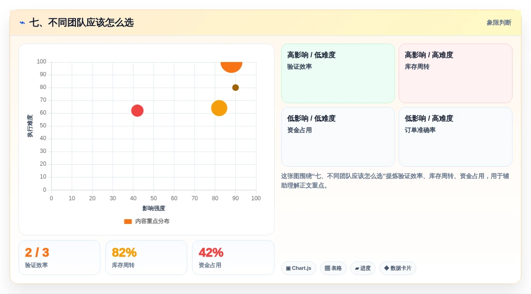
Task: Click 资金占用 in the low-impact card
Action: [x=299, y=130]
